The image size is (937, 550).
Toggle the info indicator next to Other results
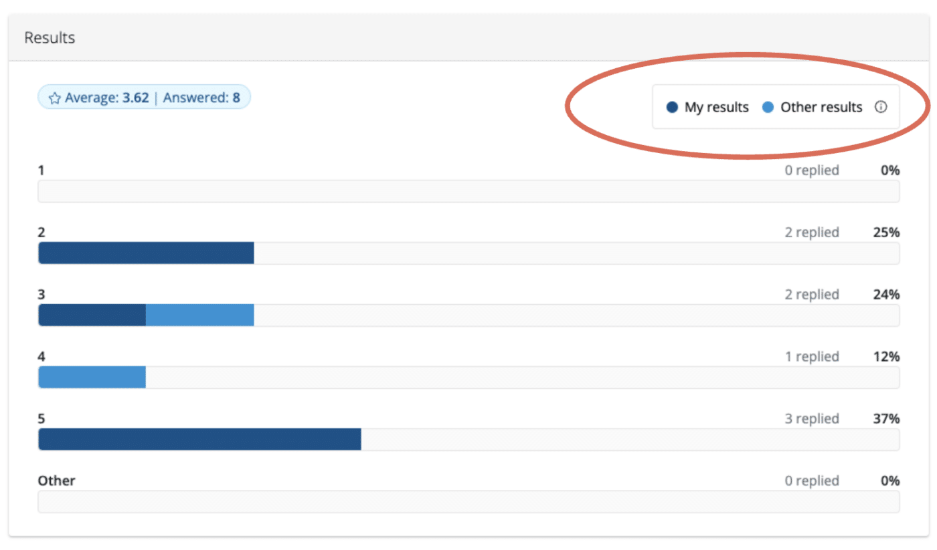[881, 107]
